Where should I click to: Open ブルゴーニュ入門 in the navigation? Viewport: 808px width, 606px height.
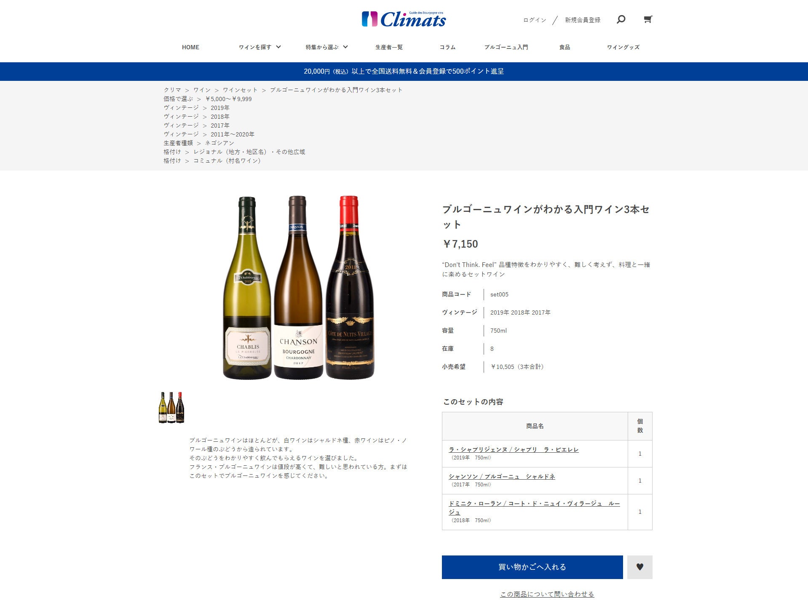506,47
